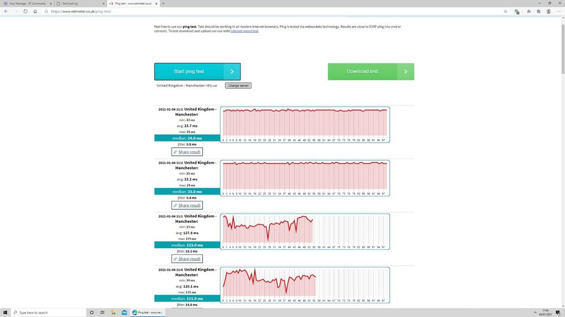Open File Explorer from taskbar

[113, 312]
